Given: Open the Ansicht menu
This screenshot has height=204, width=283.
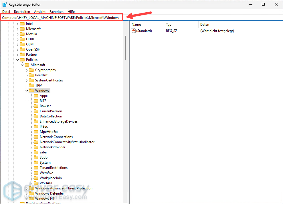Looking at the screenshot, I should (40, 11).
